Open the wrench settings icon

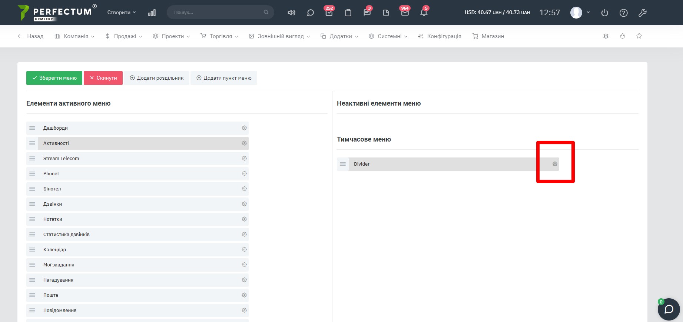coord(642,13)
